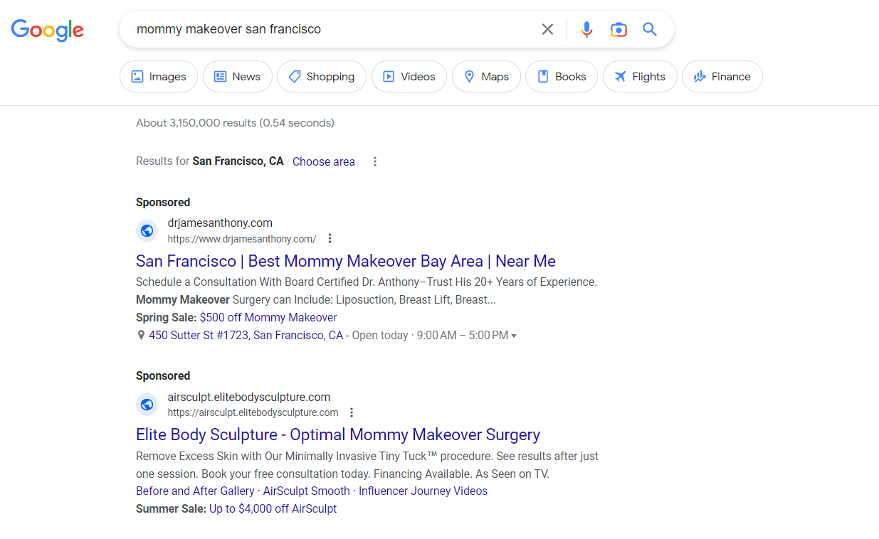Switch to Shopping results
Viewport: 879px width, 539px height.
tap(322, 77)
